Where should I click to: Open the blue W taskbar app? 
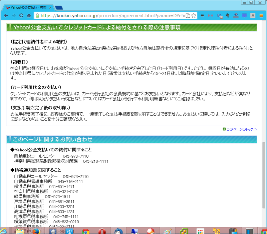[x=69, y=231]
